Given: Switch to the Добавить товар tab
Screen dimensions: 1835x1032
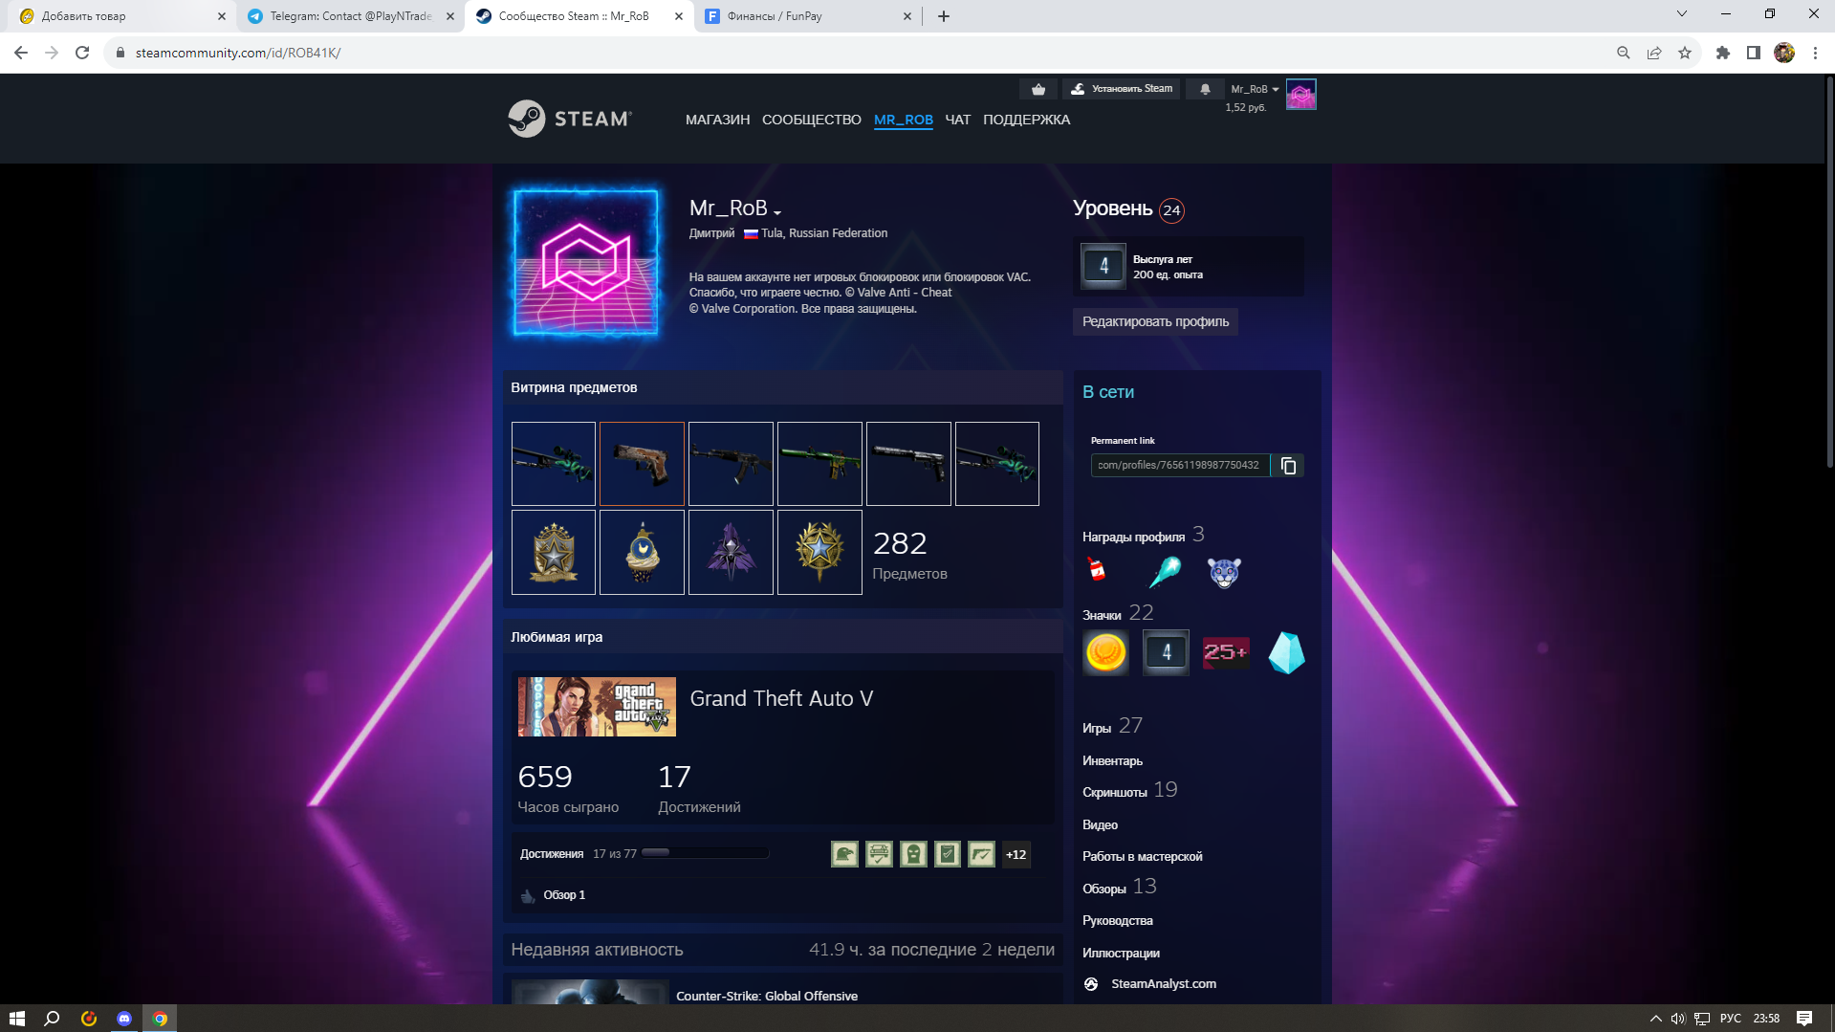Looking at the screenshot, I should point(122,16).
